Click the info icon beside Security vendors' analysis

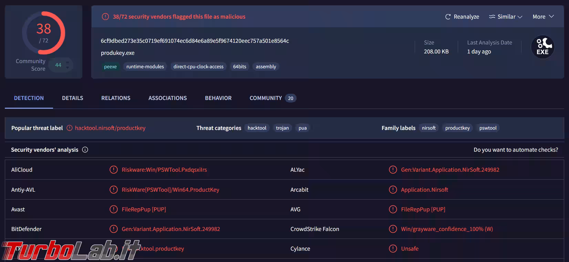(x=85, y=150)
